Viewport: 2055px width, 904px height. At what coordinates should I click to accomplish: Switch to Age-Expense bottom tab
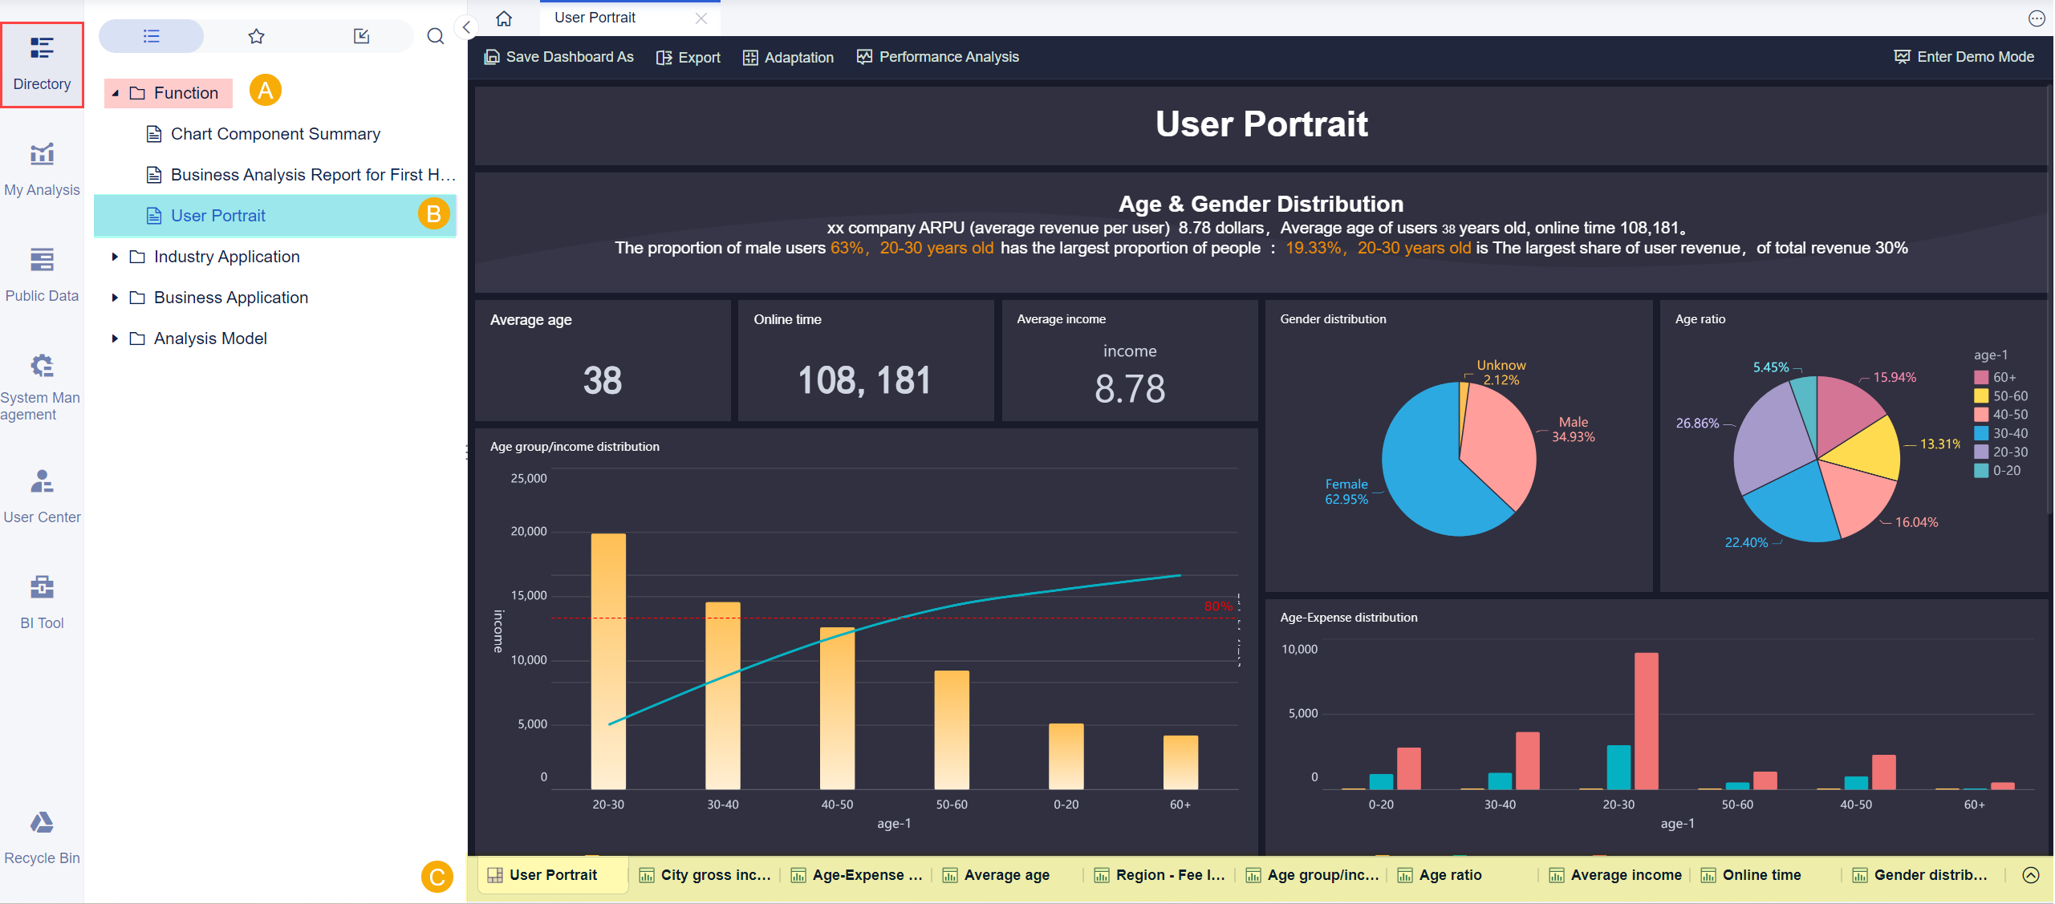[856, 875]
